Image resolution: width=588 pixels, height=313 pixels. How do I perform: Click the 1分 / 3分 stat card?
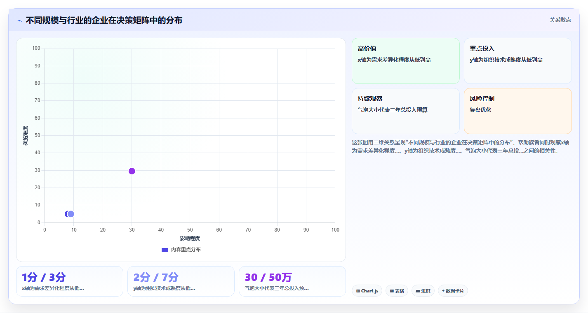point(70,281)
